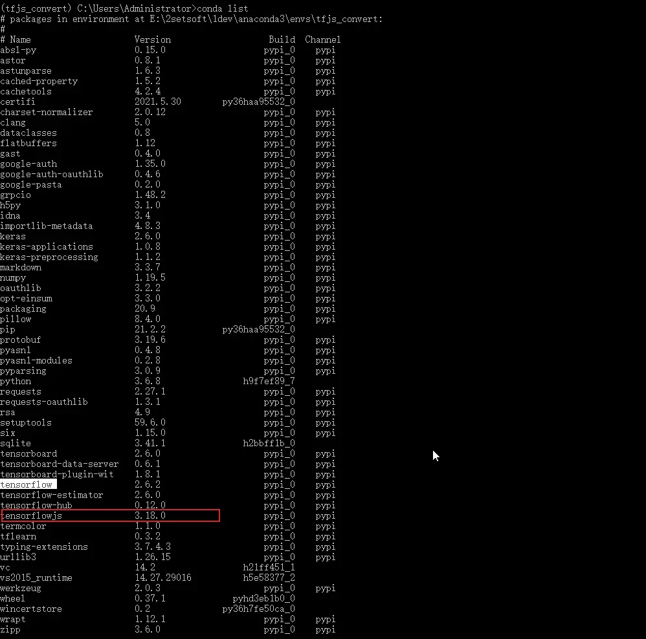Select the tensorflowjs package name
Screen dimensions: 646x639
31,516
